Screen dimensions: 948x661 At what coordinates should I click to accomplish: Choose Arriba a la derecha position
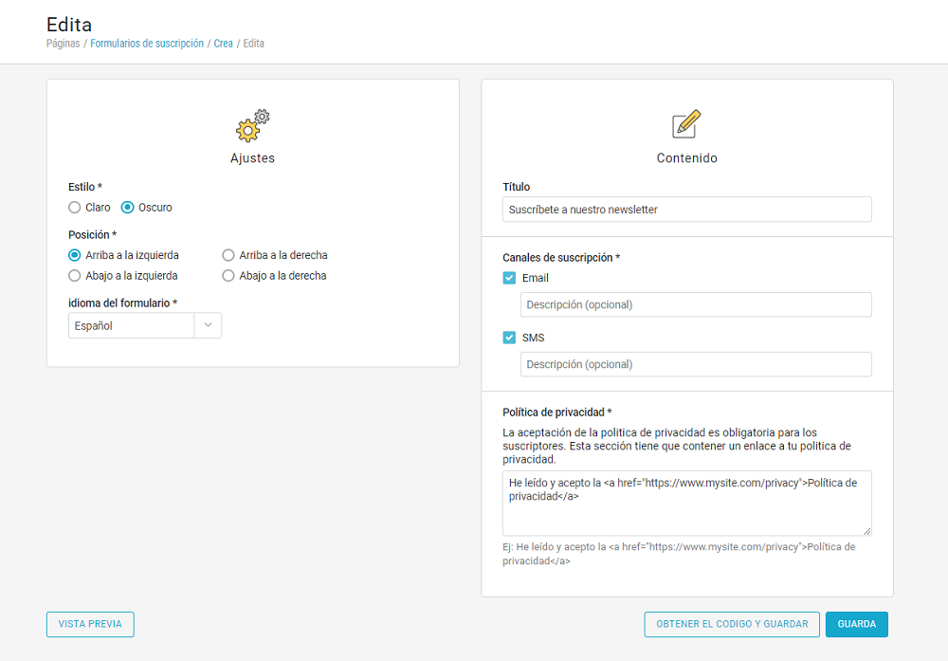click(x=228, y=255)
